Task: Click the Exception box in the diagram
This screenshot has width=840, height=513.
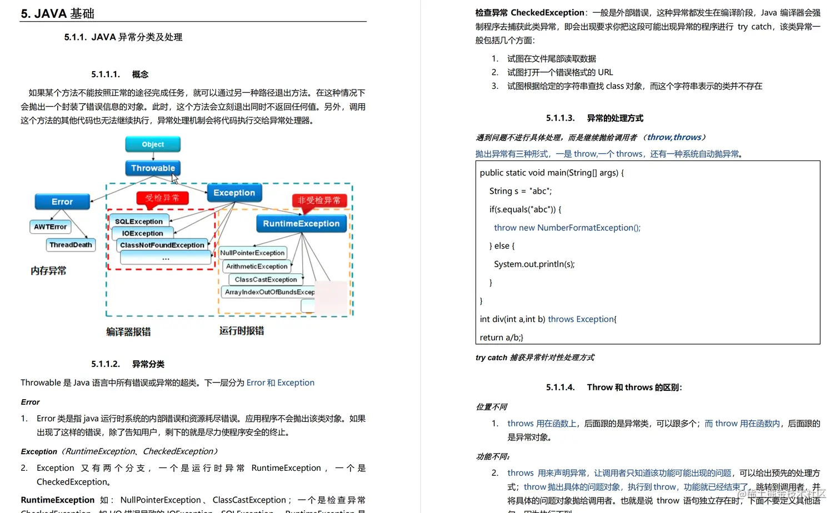Action: [x=234, y=193]
